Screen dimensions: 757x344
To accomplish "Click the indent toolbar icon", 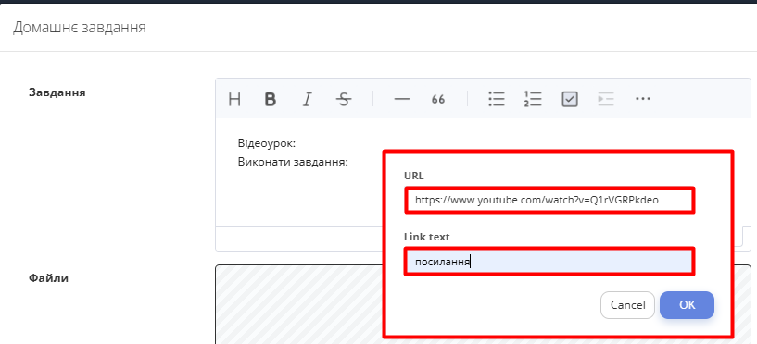I will coord(605,99).
